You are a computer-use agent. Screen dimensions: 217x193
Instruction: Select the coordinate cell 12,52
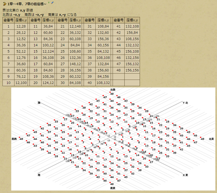coord(21,39)
